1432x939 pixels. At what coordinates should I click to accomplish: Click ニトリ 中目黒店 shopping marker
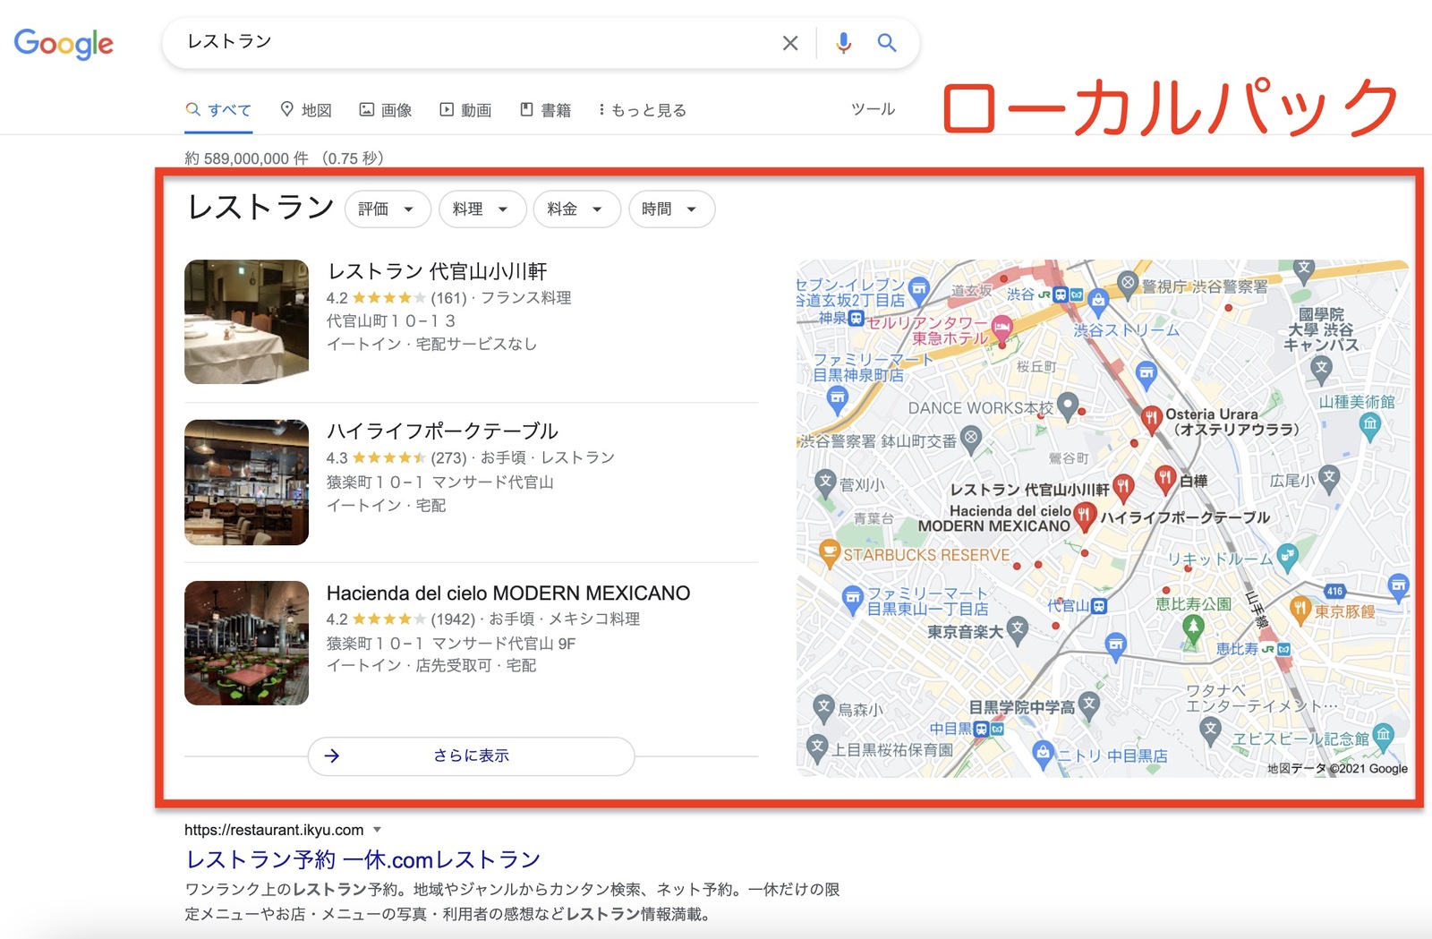tap(1043, 754)
